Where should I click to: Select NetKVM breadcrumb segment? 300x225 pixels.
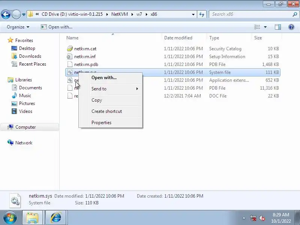click(120, 14)
